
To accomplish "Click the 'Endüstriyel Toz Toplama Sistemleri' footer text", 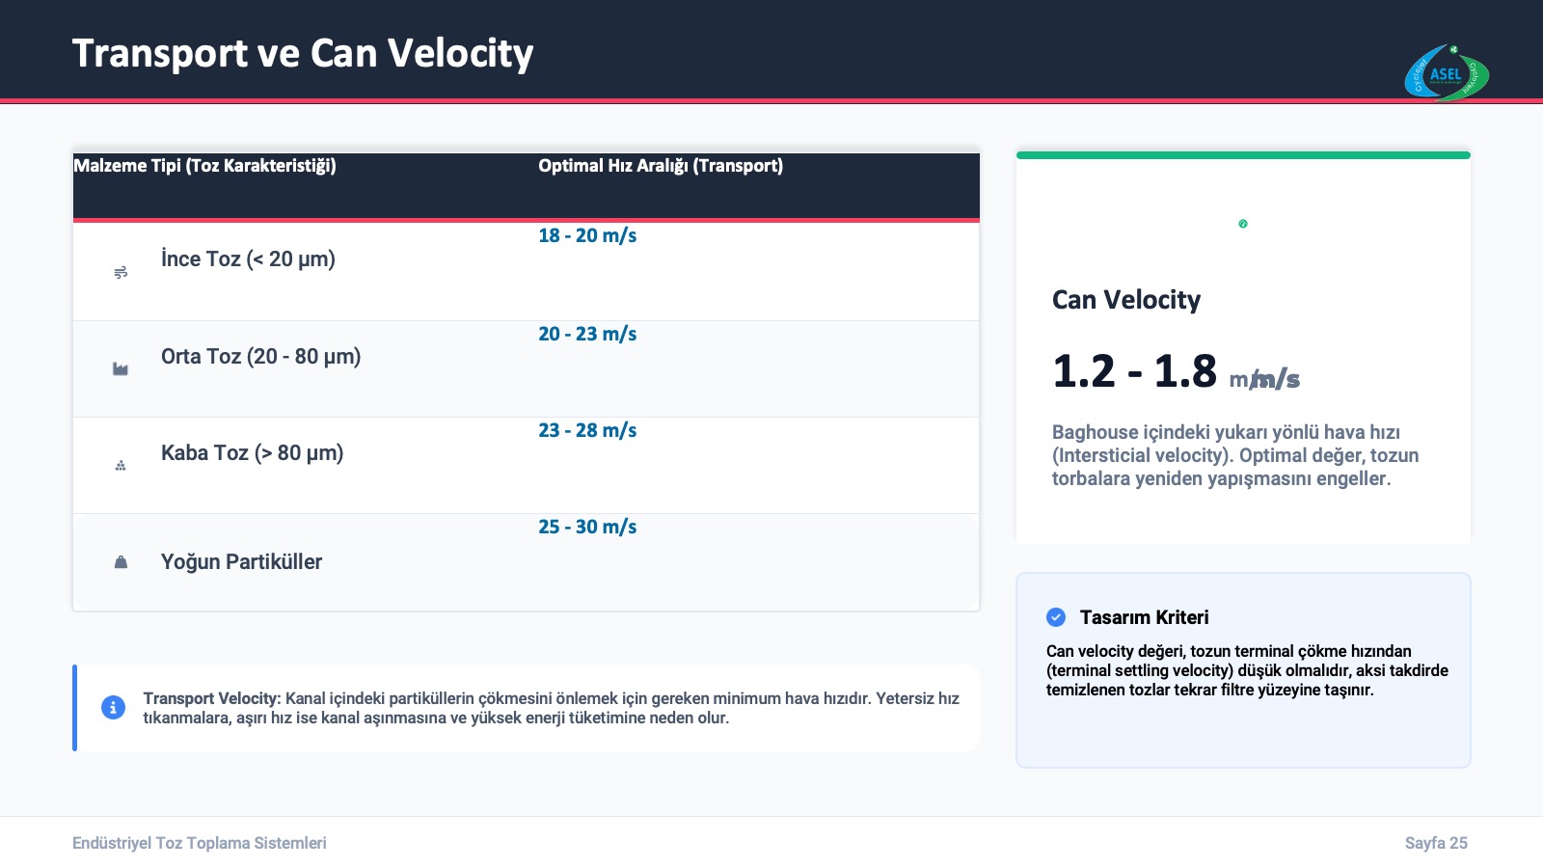I will point(200,843).
